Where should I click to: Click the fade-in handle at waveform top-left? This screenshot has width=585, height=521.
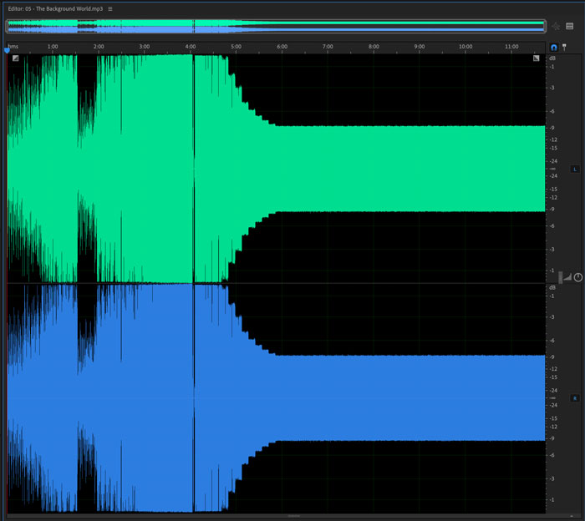[15, 58]
